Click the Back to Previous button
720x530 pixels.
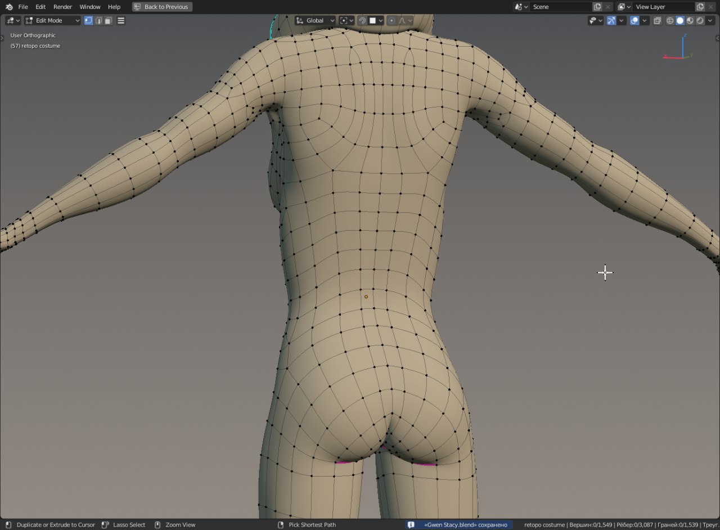162,7
